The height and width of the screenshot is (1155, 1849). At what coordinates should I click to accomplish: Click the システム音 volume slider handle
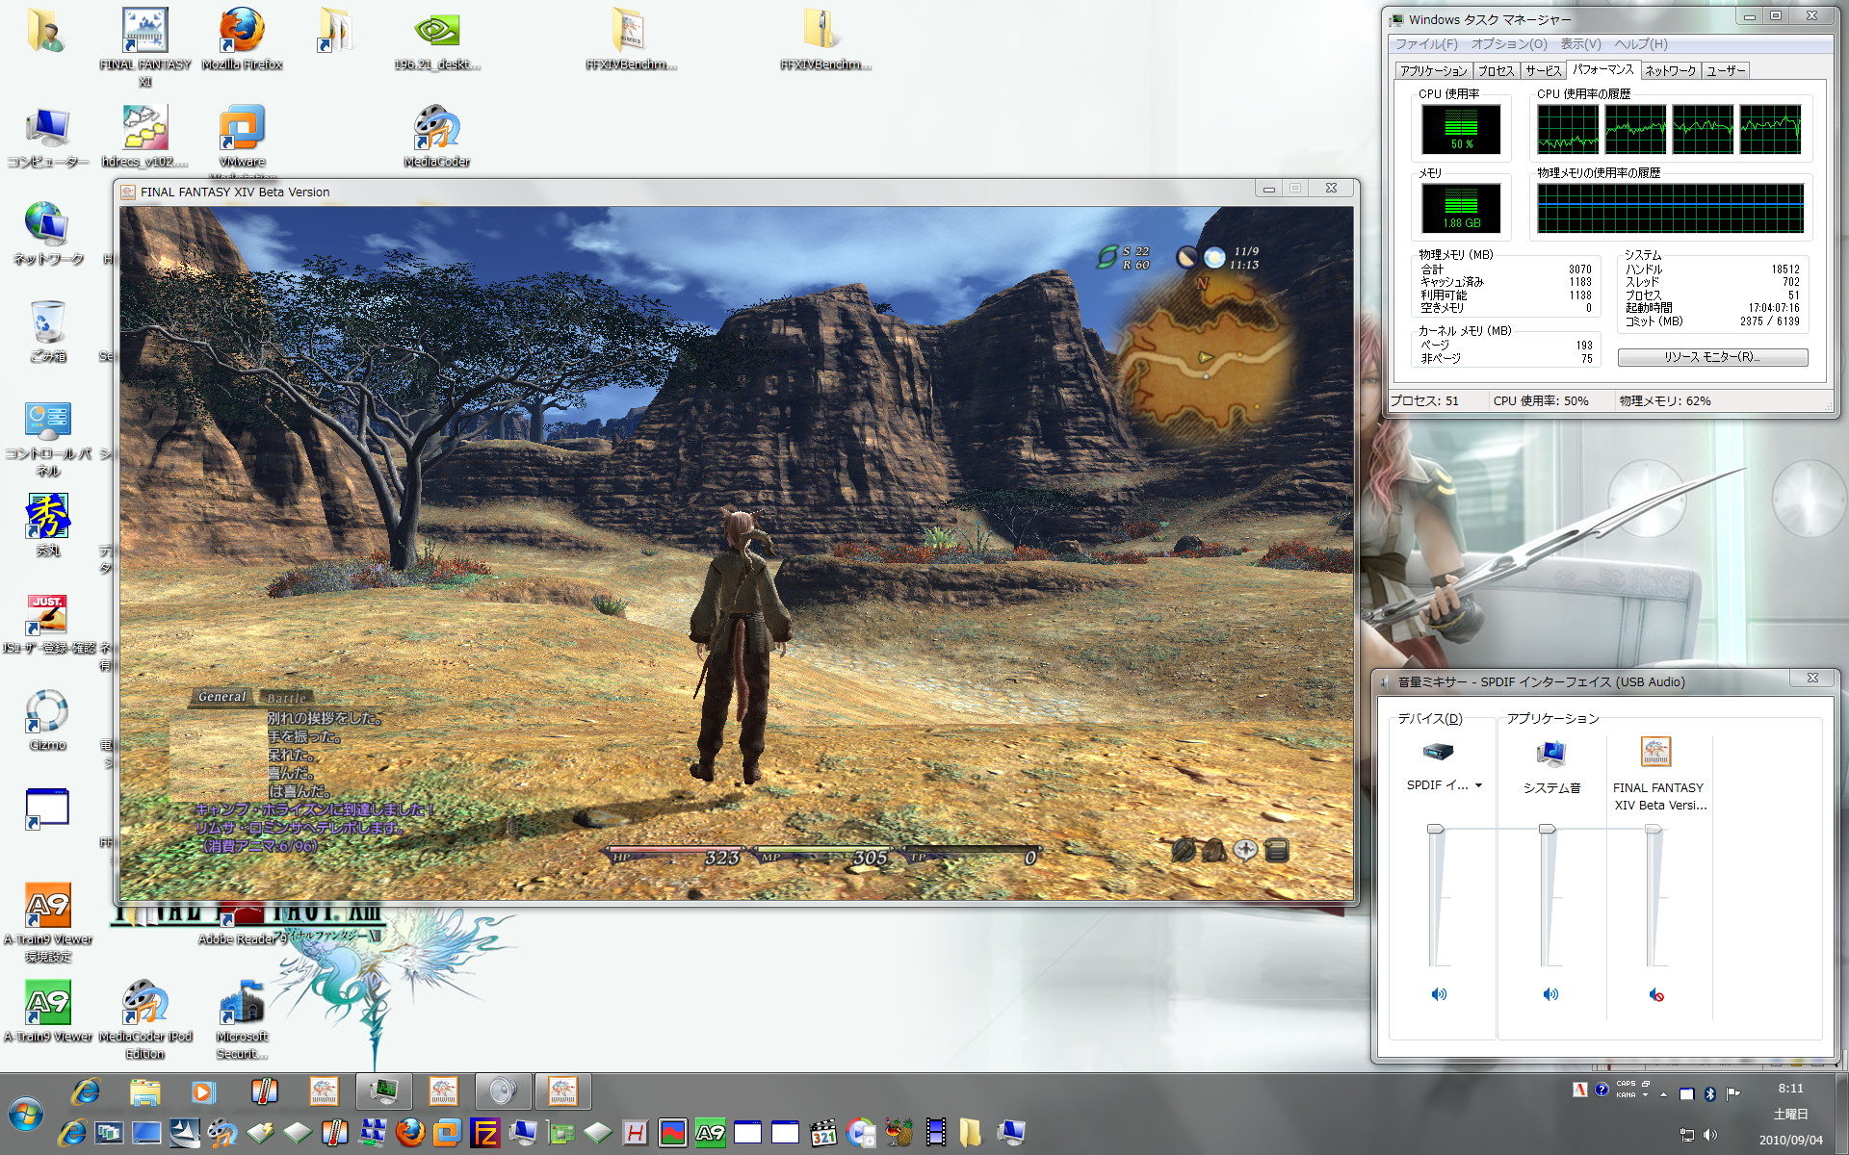pos(1548,829)
